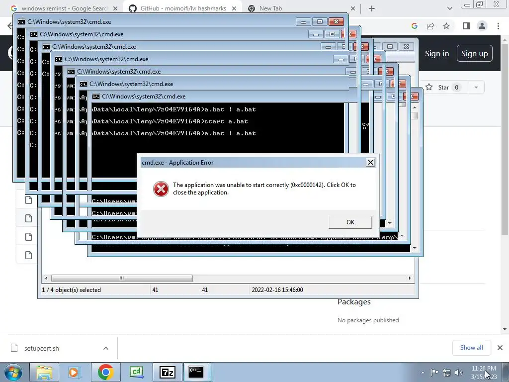Toggle the Chrome side panel
The width and height of the screenshot is (509, 382).
[x=466, y=26]
